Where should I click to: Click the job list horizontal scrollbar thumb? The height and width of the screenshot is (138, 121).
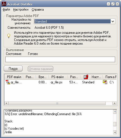click(x=57, y=103)
